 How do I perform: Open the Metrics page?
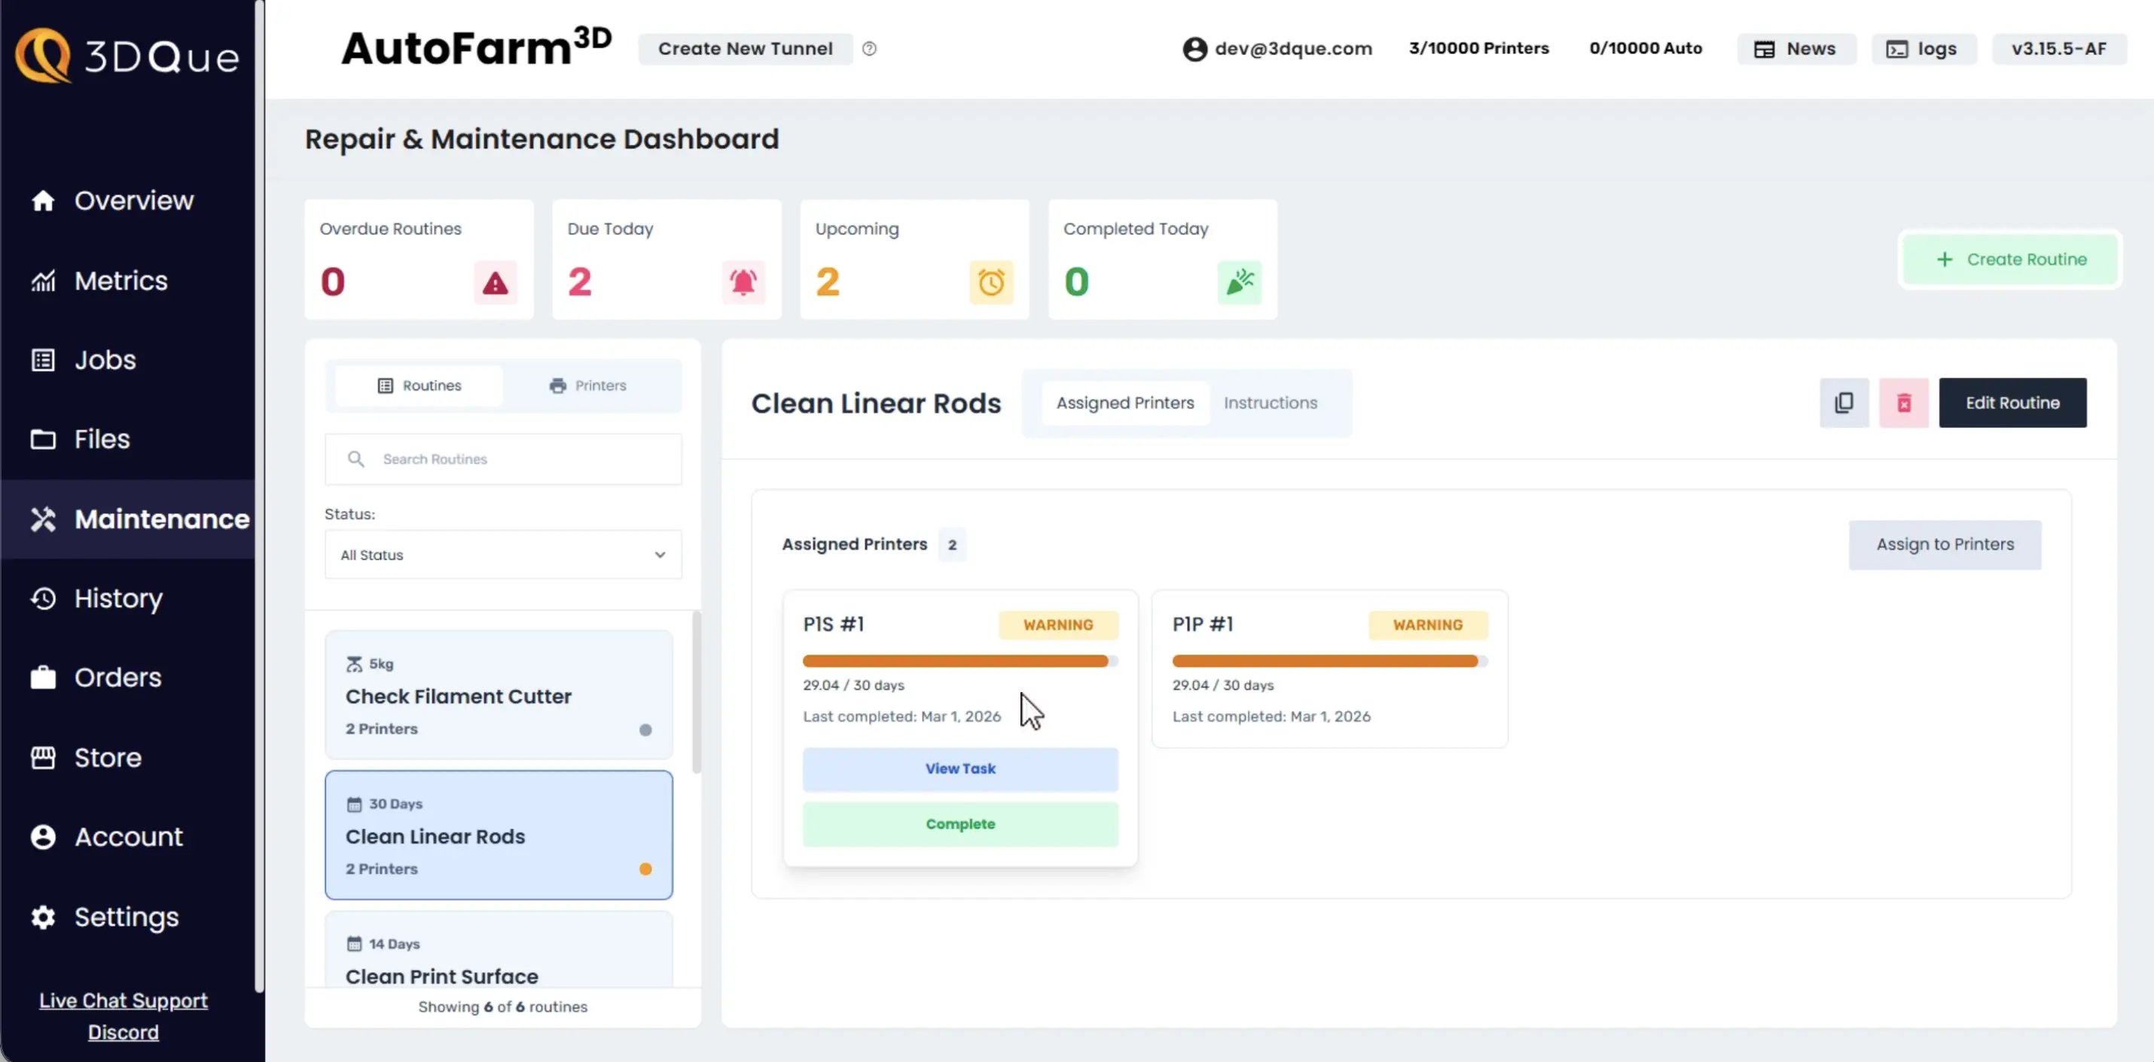[x=121, y=280]
